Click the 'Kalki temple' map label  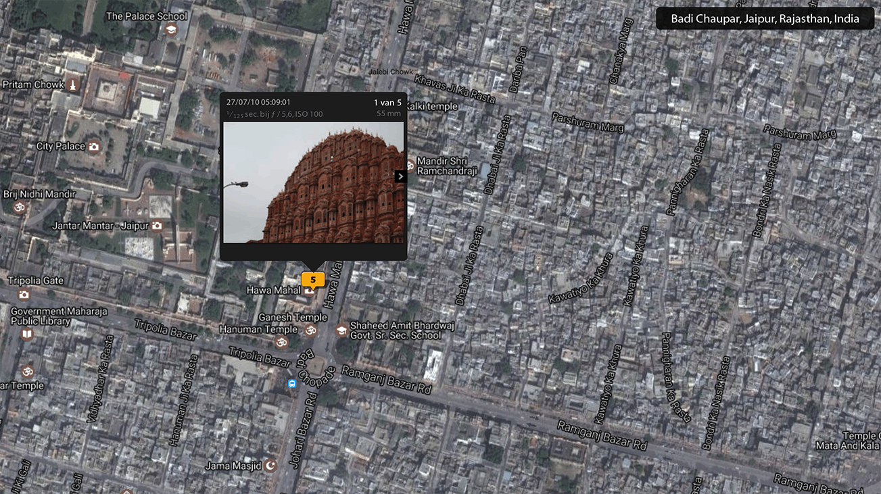431,107
